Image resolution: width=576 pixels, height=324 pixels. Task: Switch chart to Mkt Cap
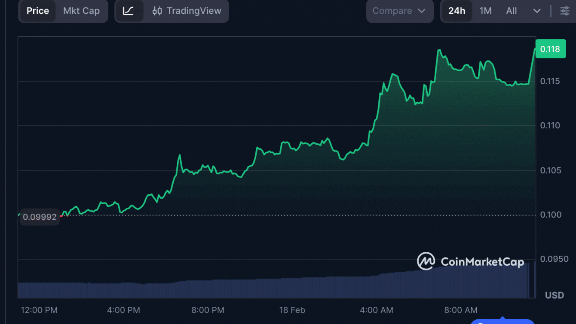pyautogui.click(x=81, y=11)
